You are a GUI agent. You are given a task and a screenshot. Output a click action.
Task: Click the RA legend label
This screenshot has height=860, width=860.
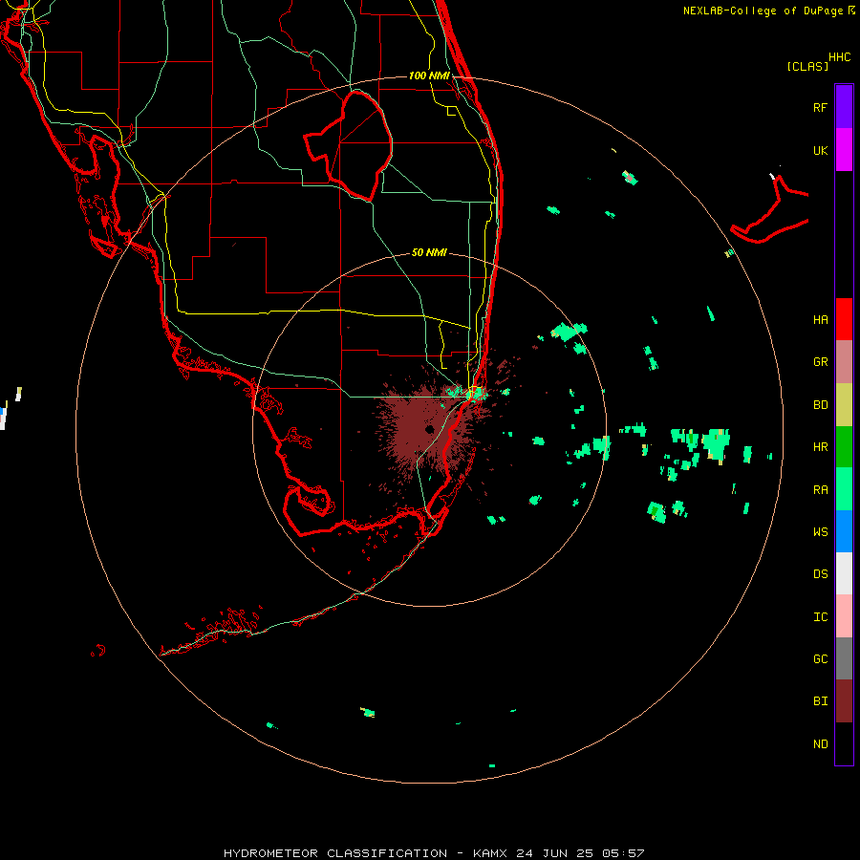821,490
